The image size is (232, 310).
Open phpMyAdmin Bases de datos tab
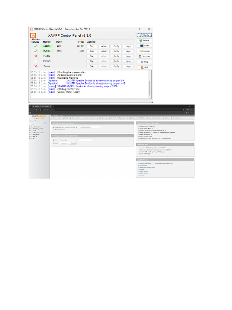click(56, 118)
